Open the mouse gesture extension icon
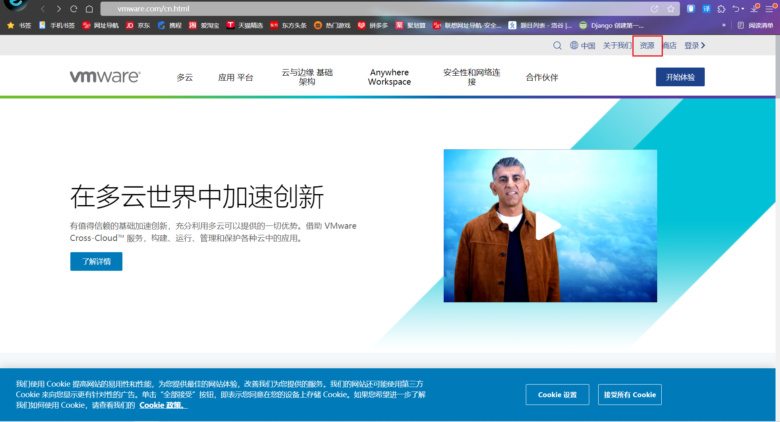The height and width of the screenshot is (422, 780). pos(691,9)
